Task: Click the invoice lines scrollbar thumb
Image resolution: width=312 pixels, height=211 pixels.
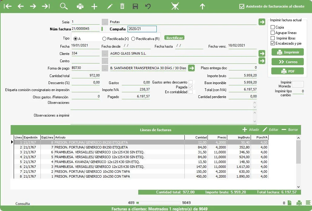Action: pos(298,152)
